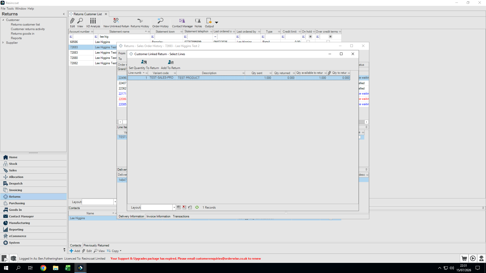Click the shopping cart icon in status bar
This screenshot has width=486, height=273.
click(464, 258)
